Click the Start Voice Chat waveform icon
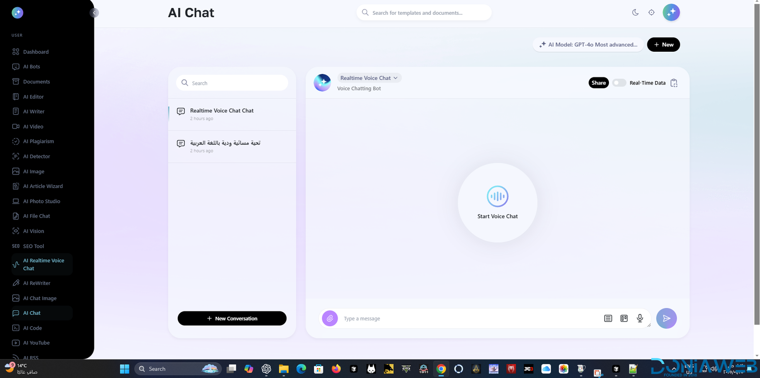Viewport: 760px width, 378px height. tap(497, 196)
